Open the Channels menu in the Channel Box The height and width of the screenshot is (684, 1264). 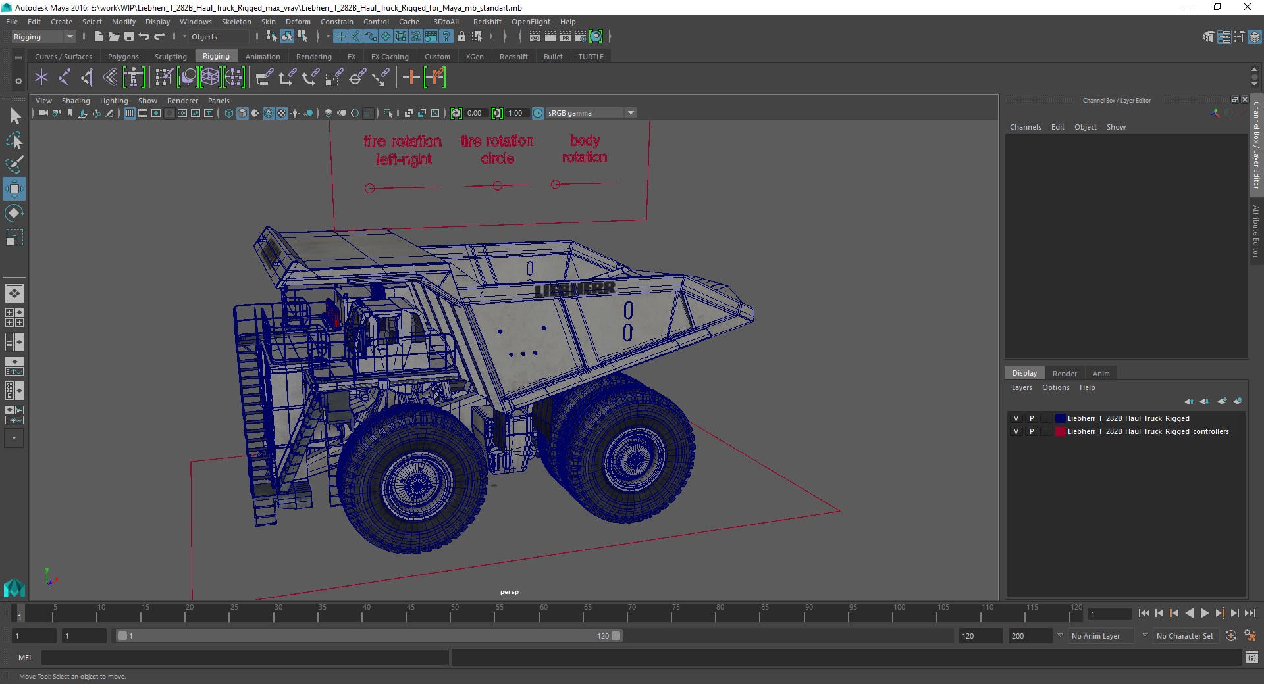click(1025, 127)
